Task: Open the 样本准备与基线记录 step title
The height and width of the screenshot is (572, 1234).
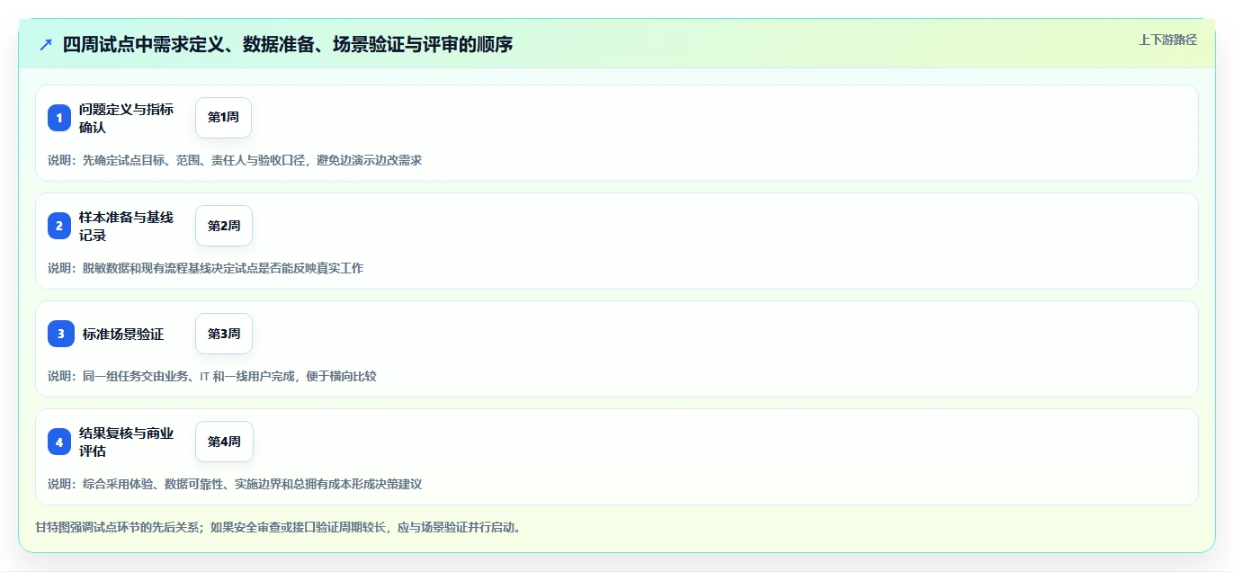Action: coord(127,226)
